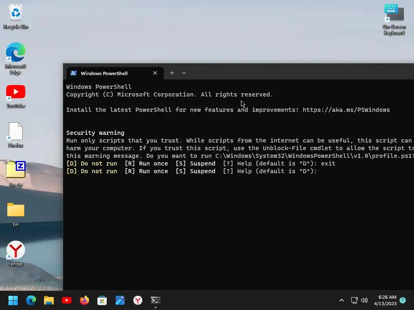Open Microsoft Edge desktop shortcut

[16, 59]
